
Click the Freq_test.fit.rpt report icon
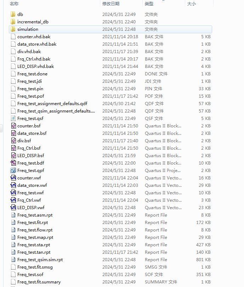pos(13,223)
